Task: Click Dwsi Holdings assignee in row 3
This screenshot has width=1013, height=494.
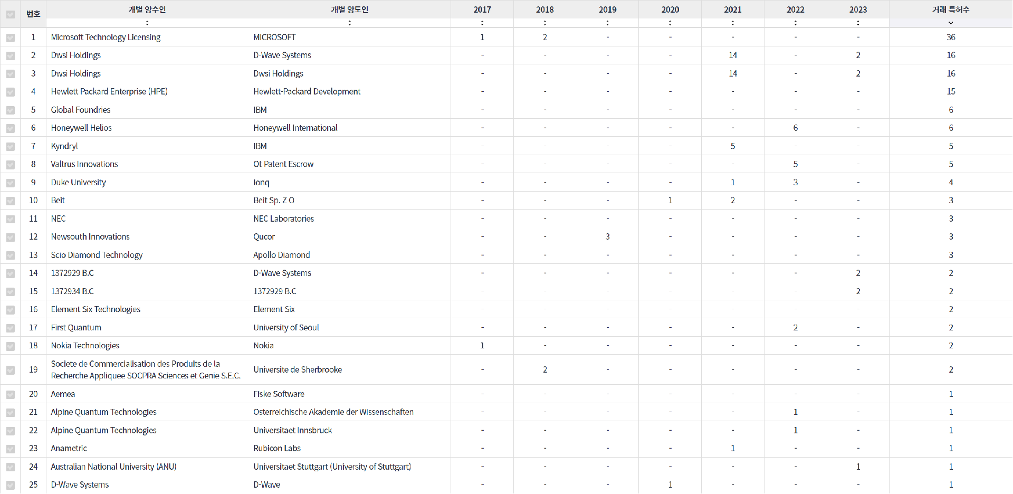Action: 76,73
